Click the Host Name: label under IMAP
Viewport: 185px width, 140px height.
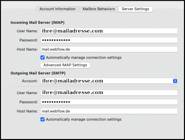(x=27, y=49)
